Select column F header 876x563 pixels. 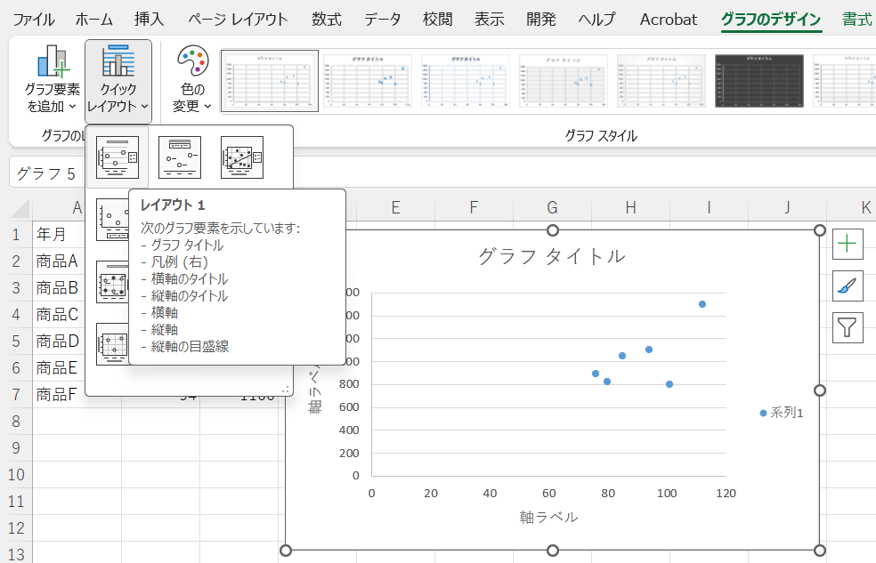[x=474, y=207]
